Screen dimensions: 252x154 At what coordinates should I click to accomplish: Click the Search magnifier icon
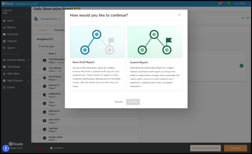(4, 48)
